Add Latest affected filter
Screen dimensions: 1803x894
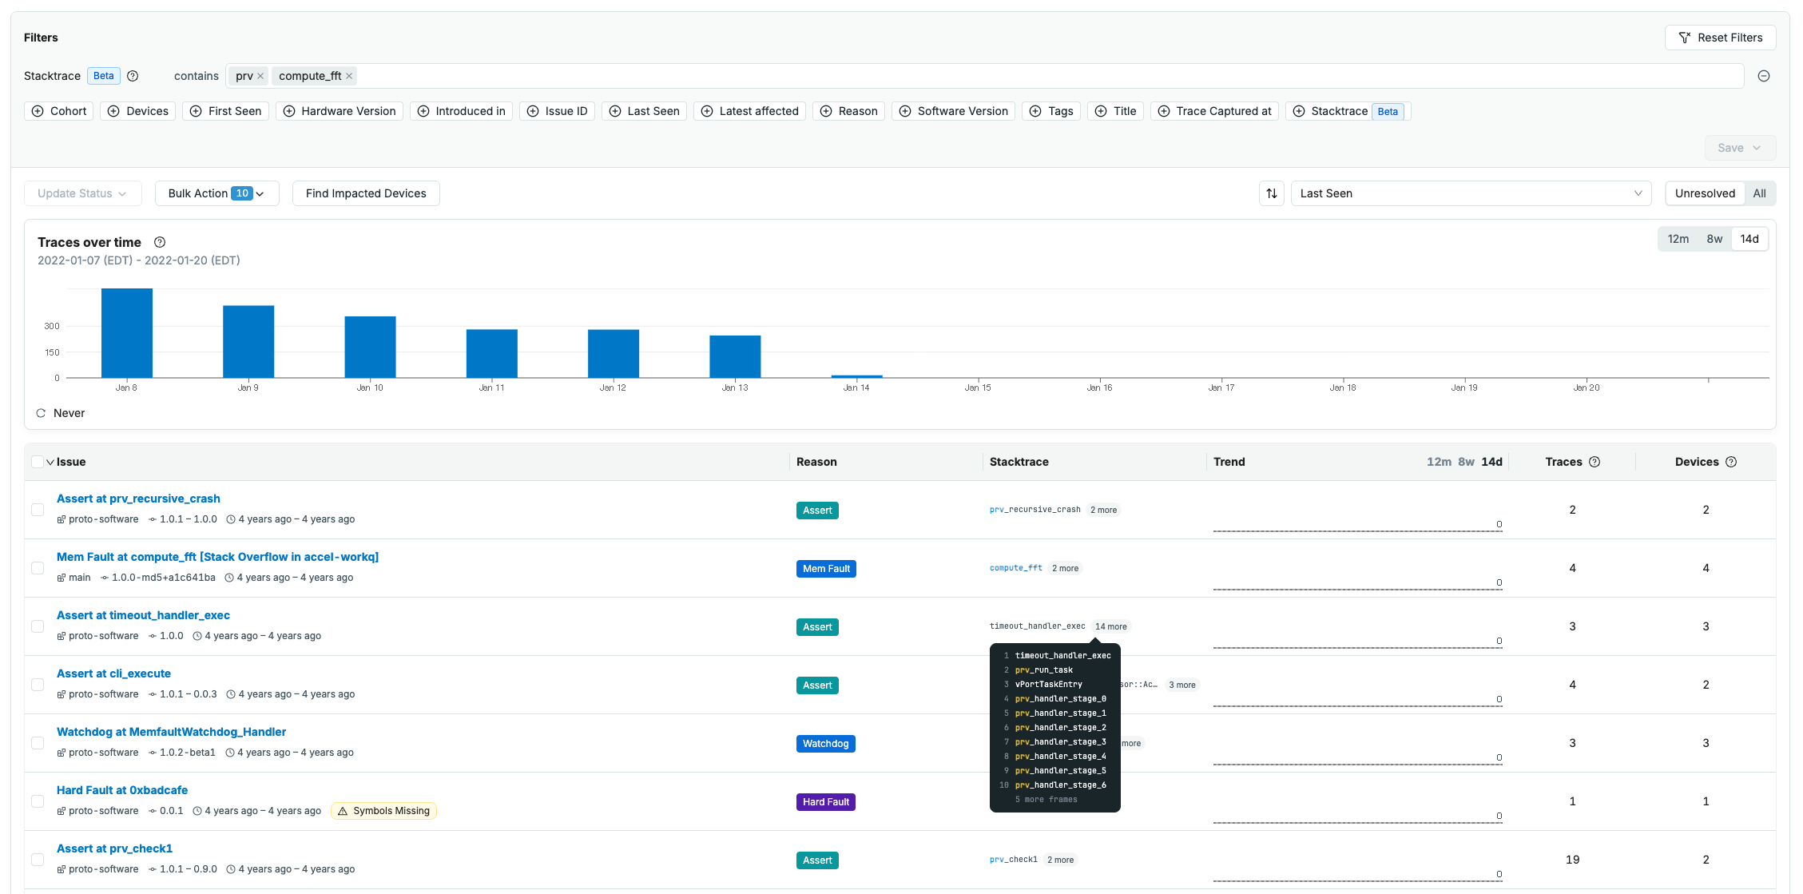coord(750,111)
